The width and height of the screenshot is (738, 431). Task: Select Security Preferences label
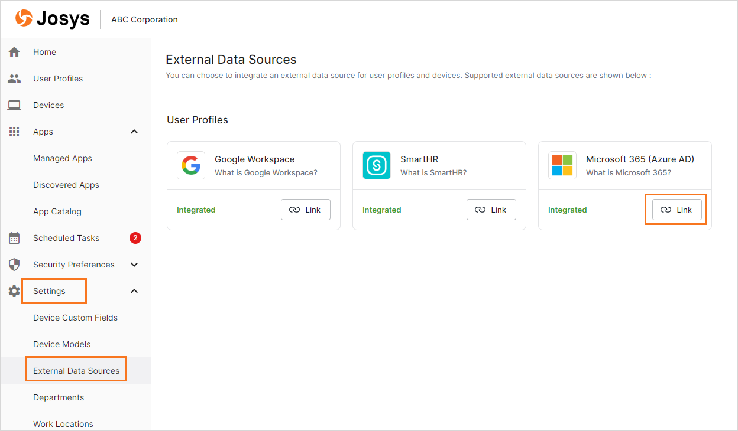pos(74,265)
